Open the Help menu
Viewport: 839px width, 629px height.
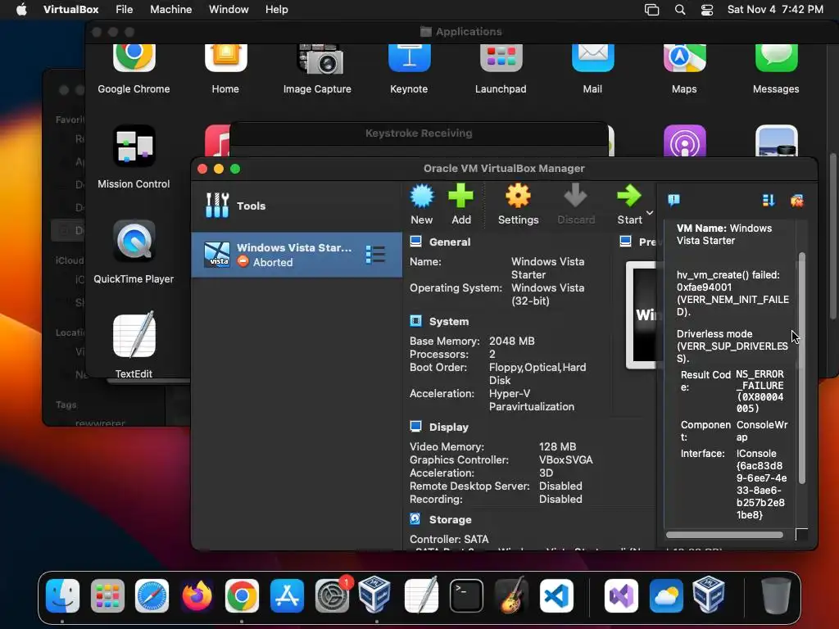click(x=277, y=10)
